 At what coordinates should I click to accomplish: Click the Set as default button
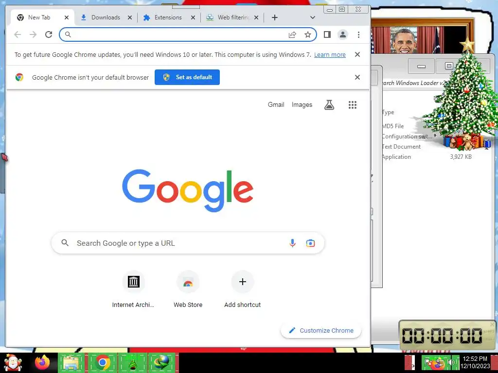(187, 77)
